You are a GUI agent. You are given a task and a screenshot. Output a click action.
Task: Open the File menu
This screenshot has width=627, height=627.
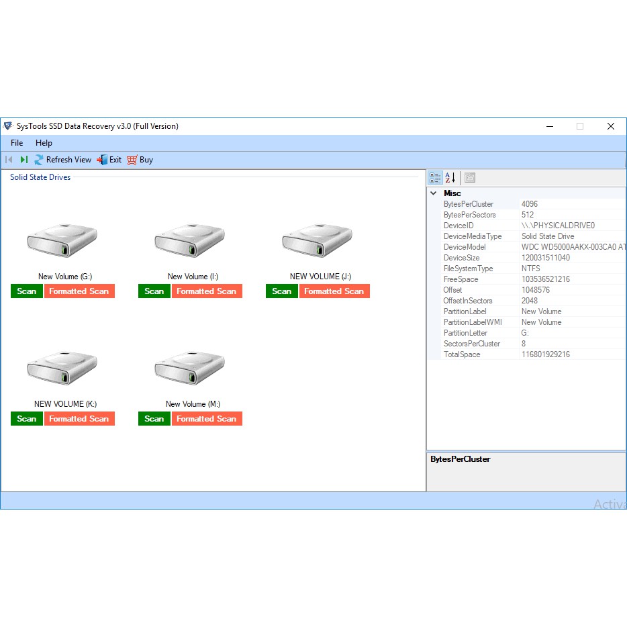[17, 143]
